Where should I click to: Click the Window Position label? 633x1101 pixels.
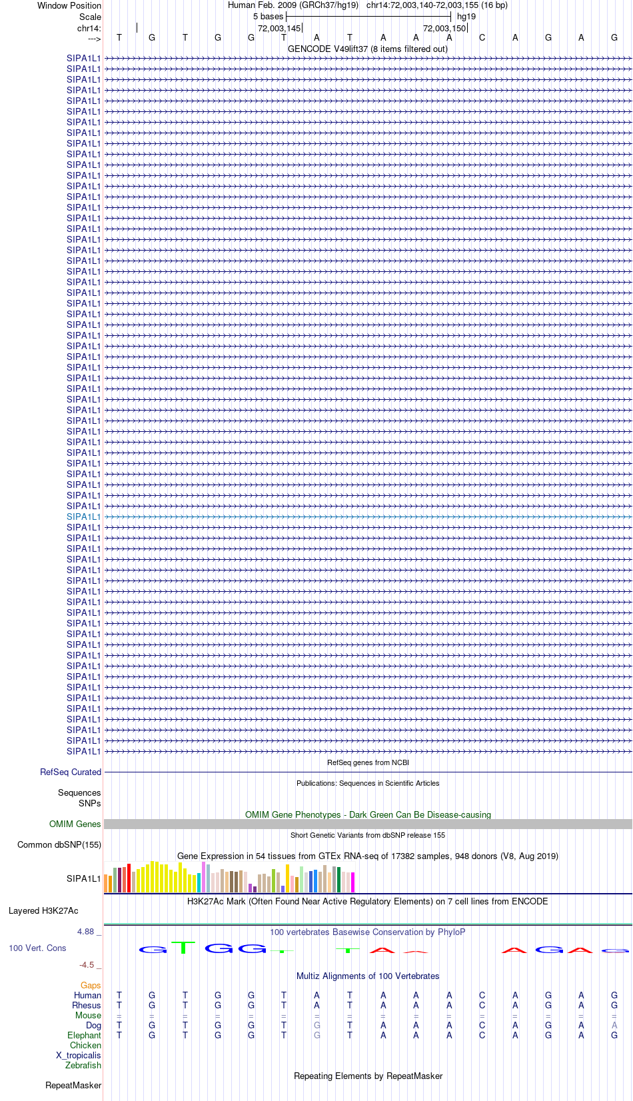pos(69,5)
